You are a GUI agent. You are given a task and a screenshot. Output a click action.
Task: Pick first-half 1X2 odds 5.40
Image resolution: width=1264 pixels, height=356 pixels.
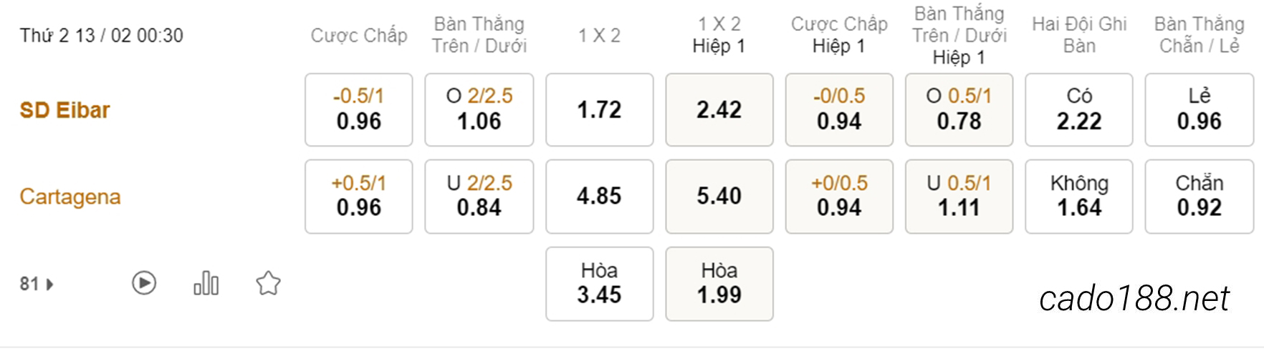pyautogui.click(x=719, y=197)
